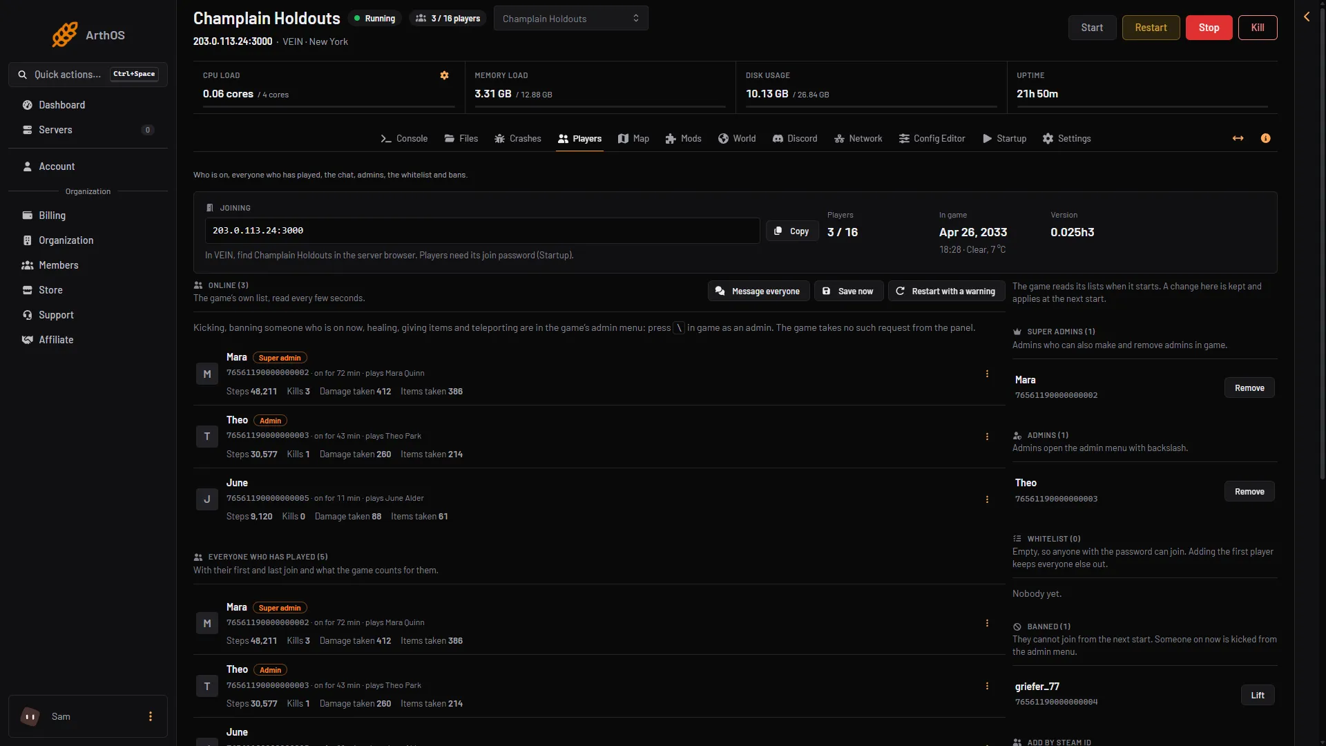The height and width of the screenshot is (746, 1326).
Task: Copy the server join address
Action: 792,231
